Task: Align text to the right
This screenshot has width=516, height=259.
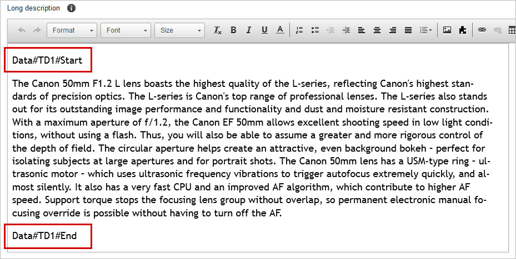Action: (x=393, y=30)
